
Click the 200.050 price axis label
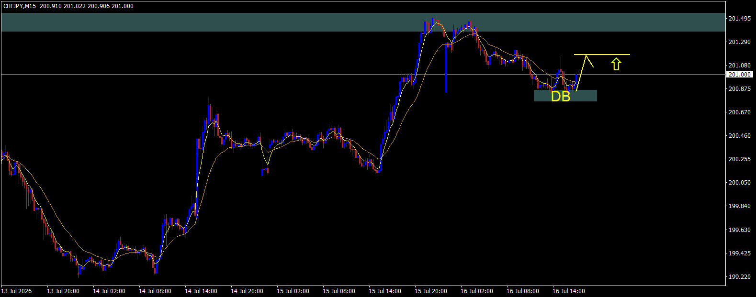click(740, 183)
